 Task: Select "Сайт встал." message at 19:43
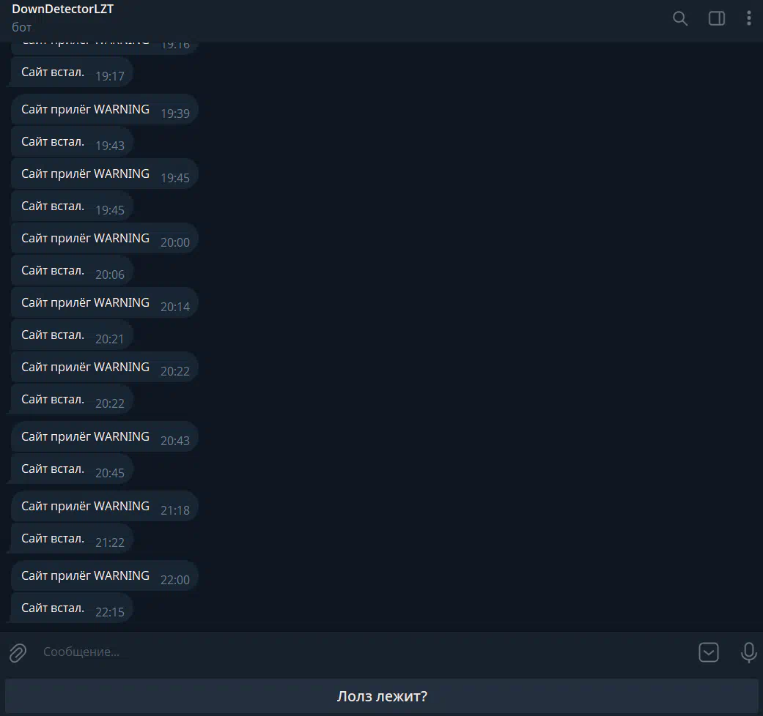pos(72,141)
